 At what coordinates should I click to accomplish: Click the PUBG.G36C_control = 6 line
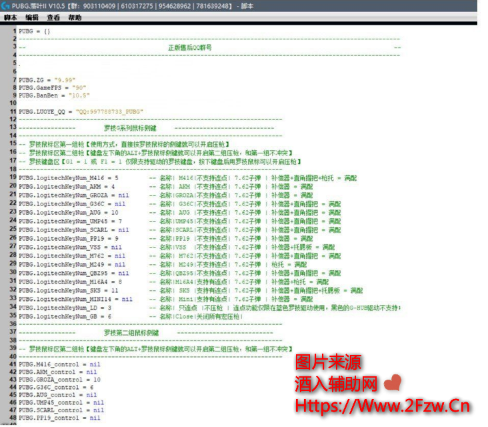tap(56, 387)
